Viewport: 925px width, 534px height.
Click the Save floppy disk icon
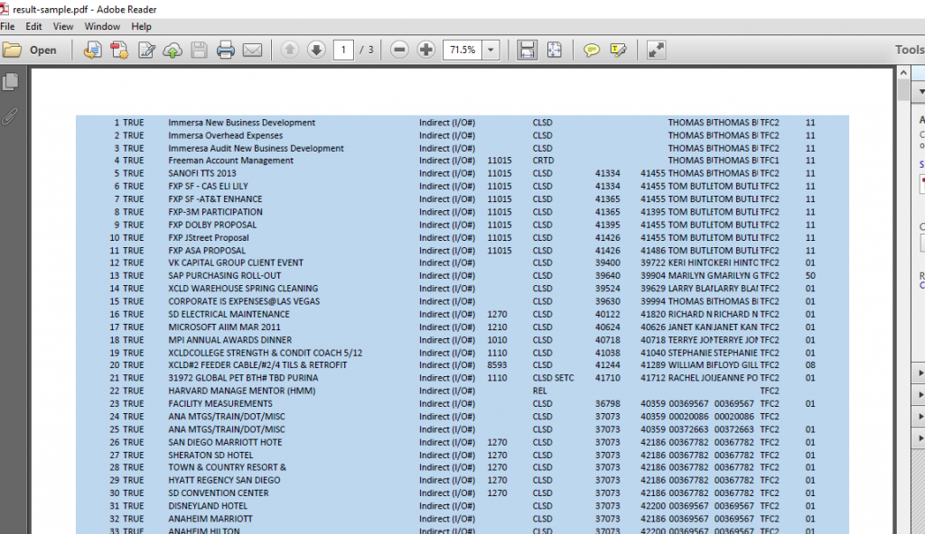pos(199,51)
